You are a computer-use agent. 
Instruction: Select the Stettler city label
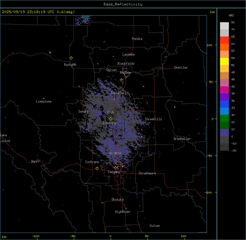[181, 68]
